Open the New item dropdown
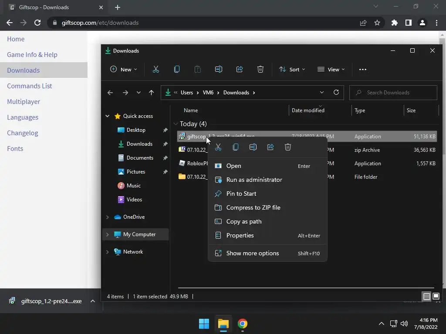Image resolution: width=446 pixels, height=334 pixels. click(123, 69)
